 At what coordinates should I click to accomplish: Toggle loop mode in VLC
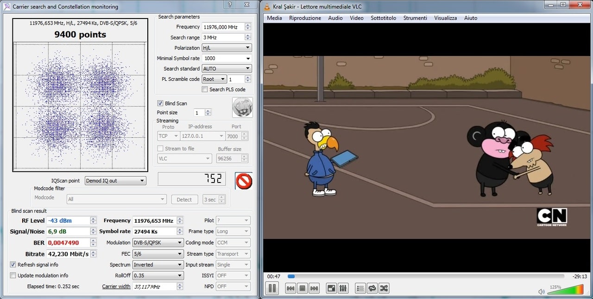(372, 288)
